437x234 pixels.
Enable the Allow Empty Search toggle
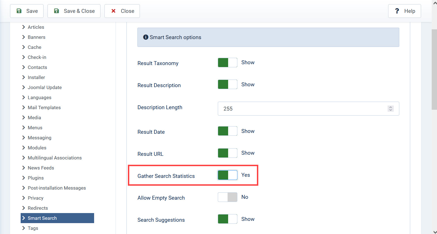click(x=227, y=197)
